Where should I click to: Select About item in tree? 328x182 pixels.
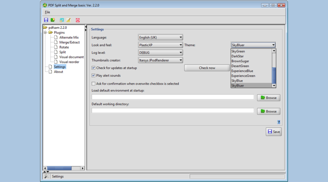(58, 72)
